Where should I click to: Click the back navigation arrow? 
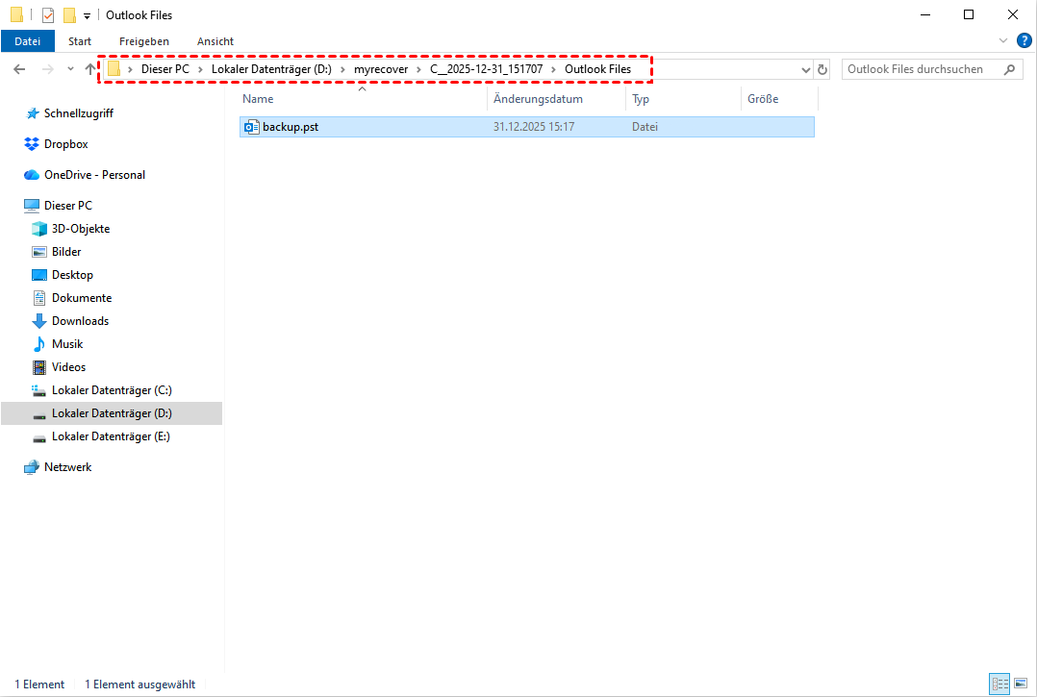[19, 69]
